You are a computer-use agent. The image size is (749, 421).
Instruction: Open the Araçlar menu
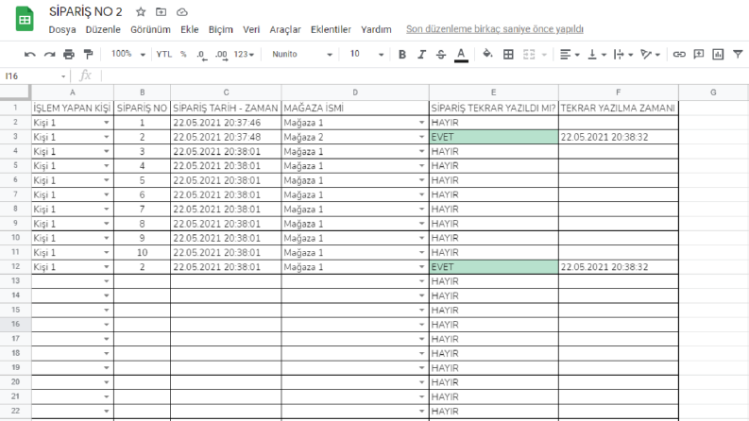click(285, 29)
